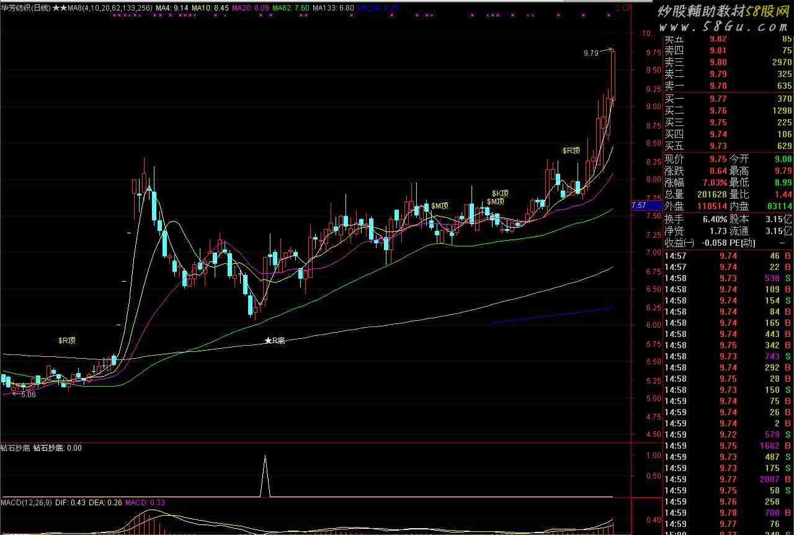Click the small diamond icon at chart top-right
794x535 pixels.
coord(617,8)
